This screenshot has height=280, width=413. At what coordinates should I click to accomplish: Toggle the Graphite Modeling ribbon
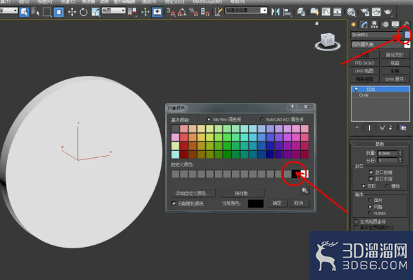(x=314, y=12)
